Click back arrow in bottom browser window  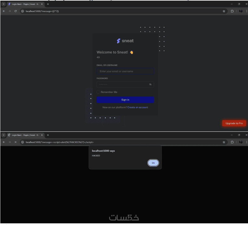(x=4, y=142)
